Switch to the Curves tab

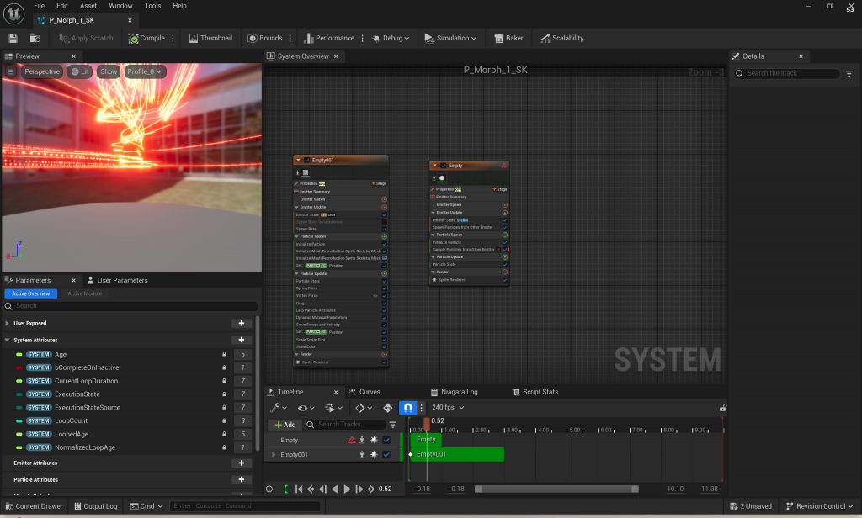click(x=364, y=392)
